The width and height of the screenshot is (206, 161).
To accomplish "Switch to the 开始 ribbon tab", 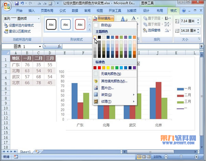I will [19, 10].
